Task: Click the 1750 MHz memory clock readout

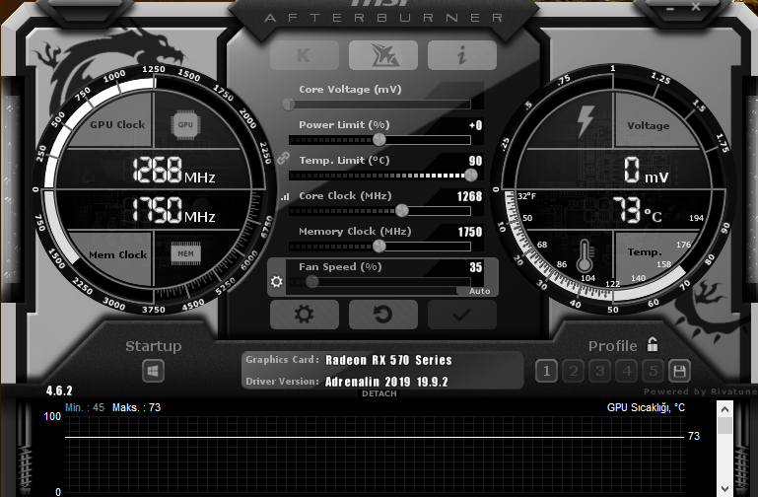Action: (173, 210)
